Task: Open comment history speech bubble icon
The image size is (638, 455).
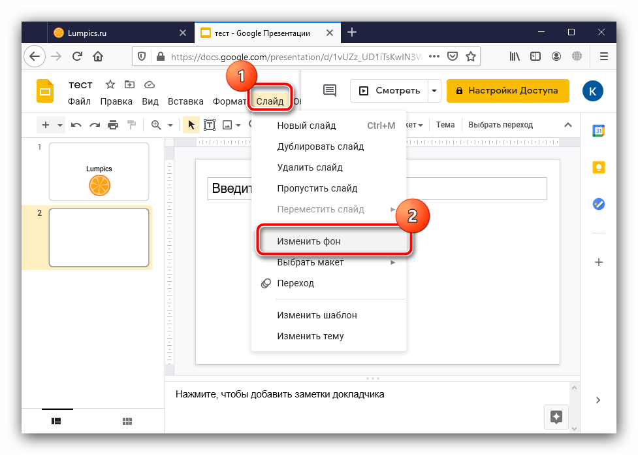Action: (x=330, y=91)
